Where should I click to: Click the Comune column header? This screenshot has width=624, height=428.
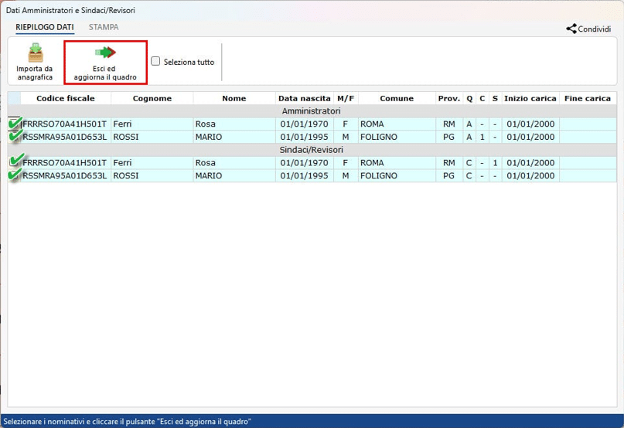click(397, 98)
